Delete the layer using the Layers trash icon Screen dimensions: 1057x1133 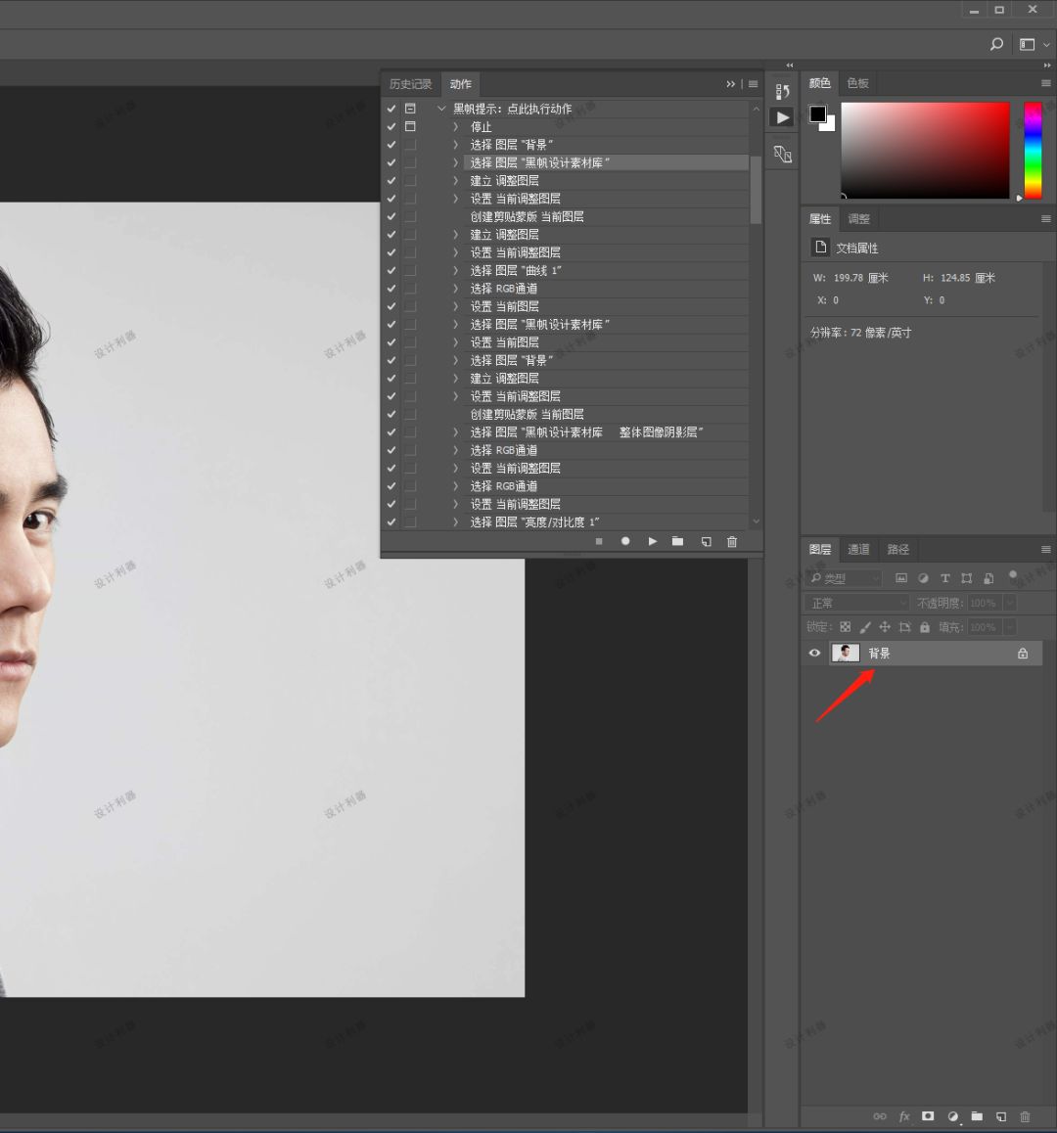click(1025, 1116)
